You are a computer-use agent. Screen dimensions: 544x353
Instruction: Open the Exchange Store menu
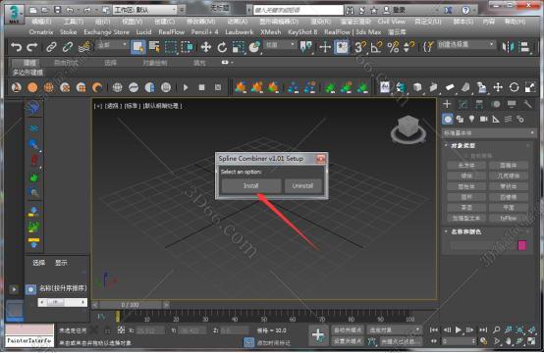106,32
